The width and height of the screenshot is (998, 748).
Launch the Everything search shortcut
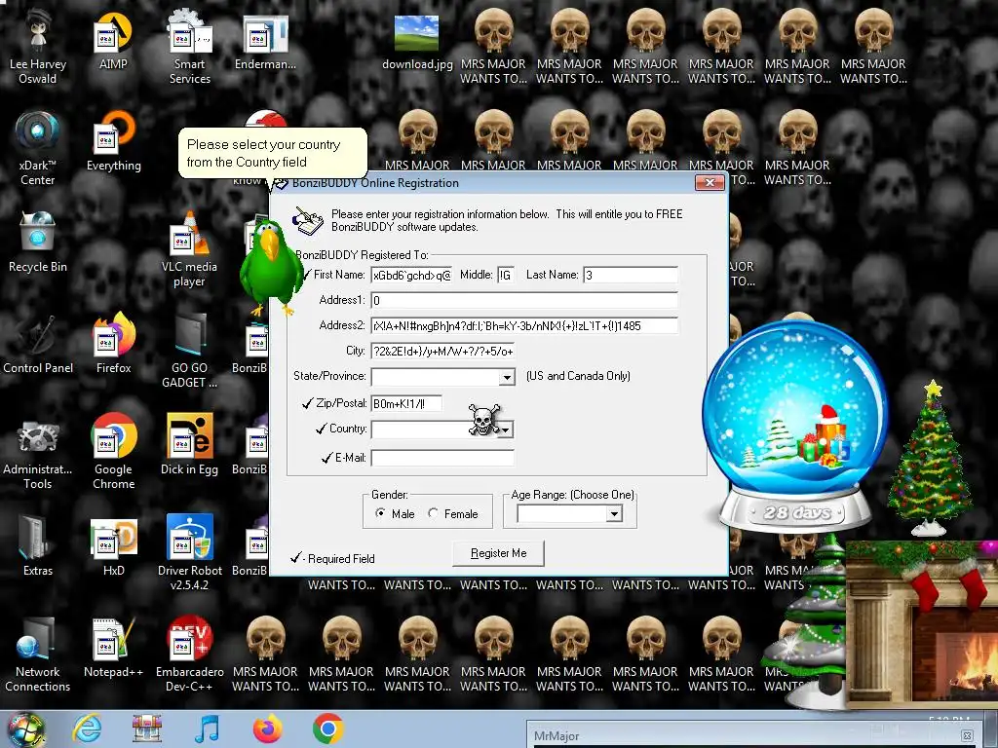pyautogui.click(x=113, y=141)
